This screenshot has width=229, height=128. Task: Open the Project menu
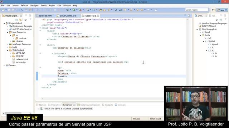52,6
